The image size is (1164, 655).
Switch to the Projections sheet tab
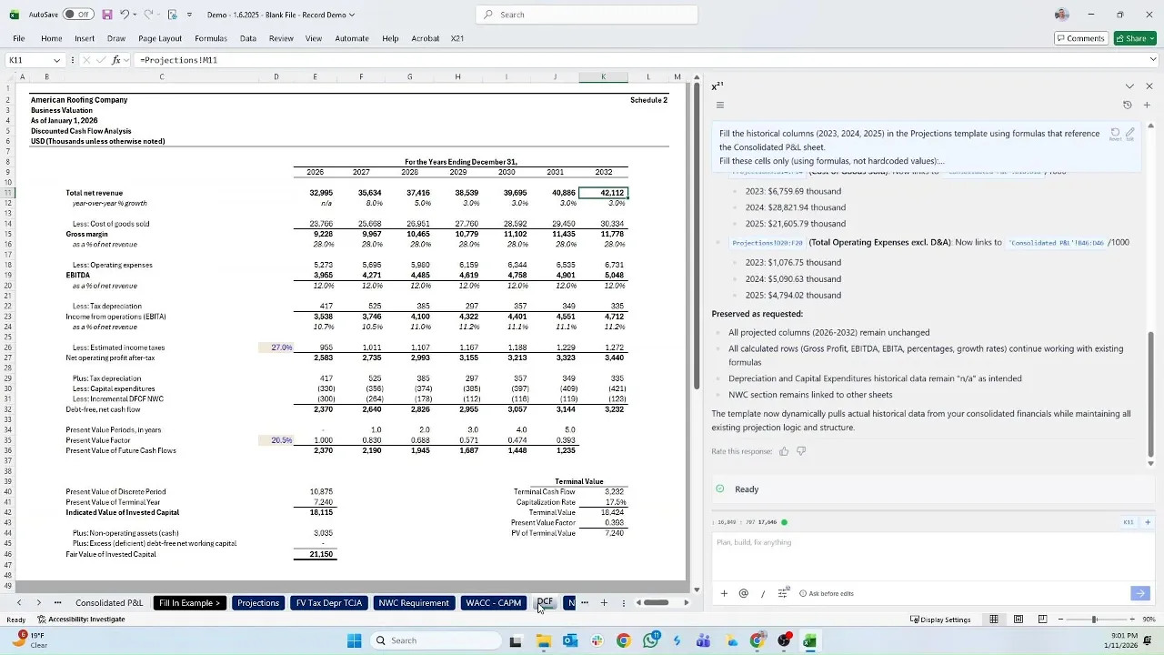pyautogui.click(x=258, y=602)
